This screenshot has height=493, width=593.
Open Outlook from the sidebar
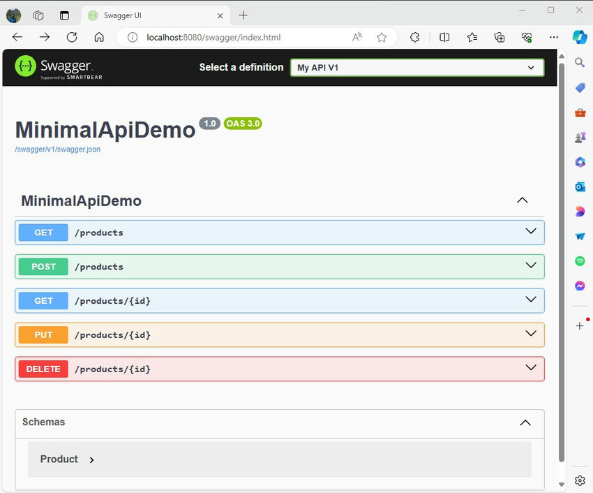580,186
